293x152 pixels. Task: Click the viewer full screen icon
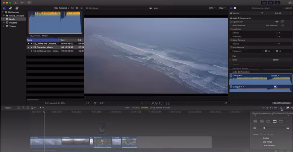point(226,103)
